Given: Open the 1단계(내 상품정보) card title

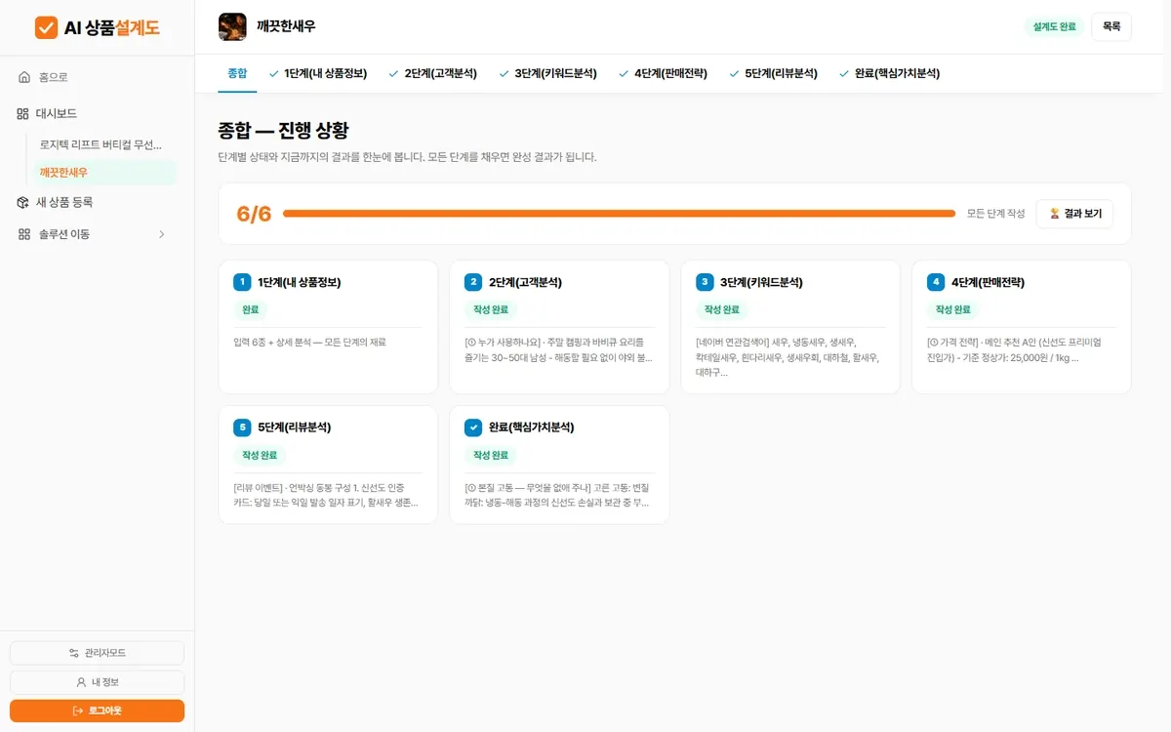Looking at the screenshot, I should click(299, 282).
